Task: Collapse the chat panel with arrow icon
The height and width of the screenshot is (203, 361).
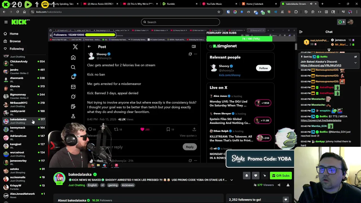Action: pyautogui.click(x=301, y=32)
